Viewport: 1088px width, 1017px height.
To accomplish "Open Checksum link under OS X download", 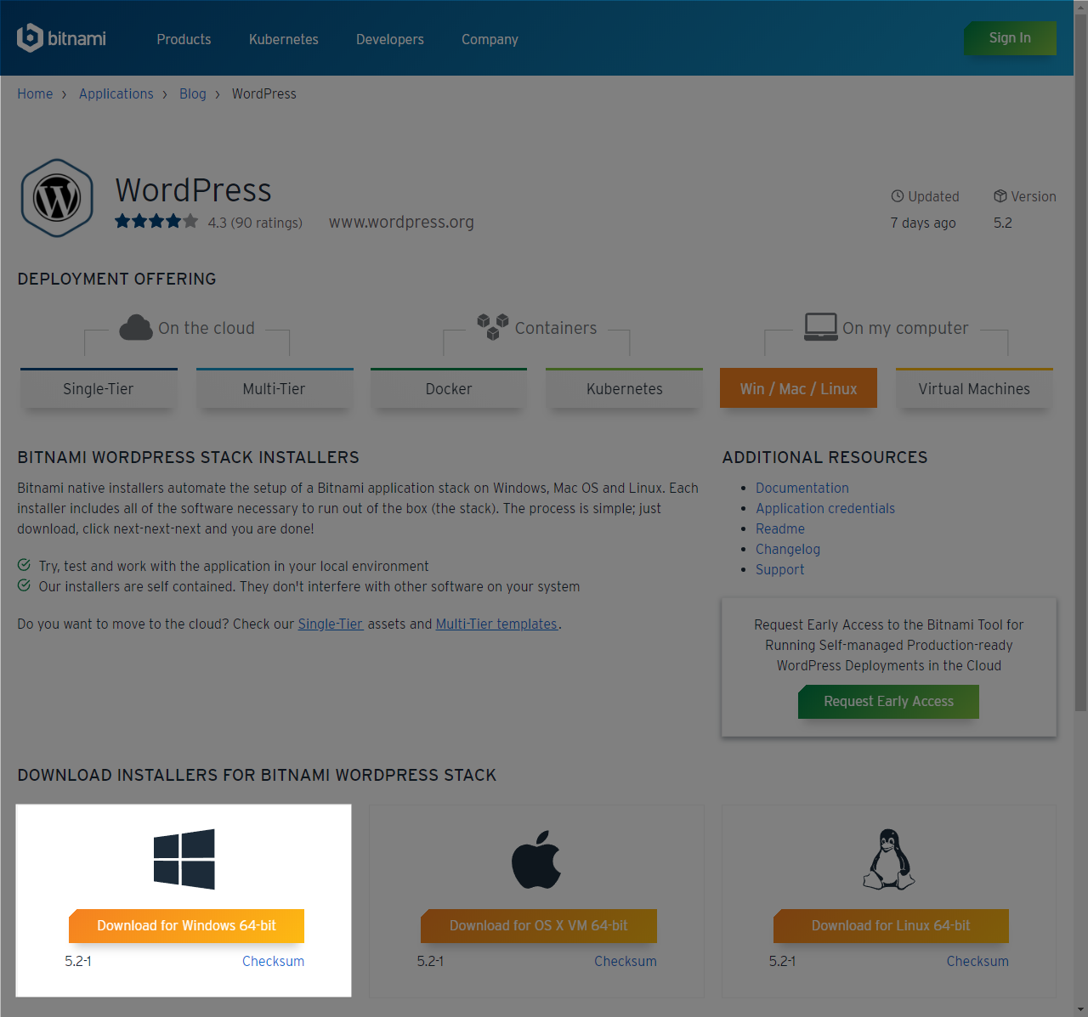I will click(626, 961).
